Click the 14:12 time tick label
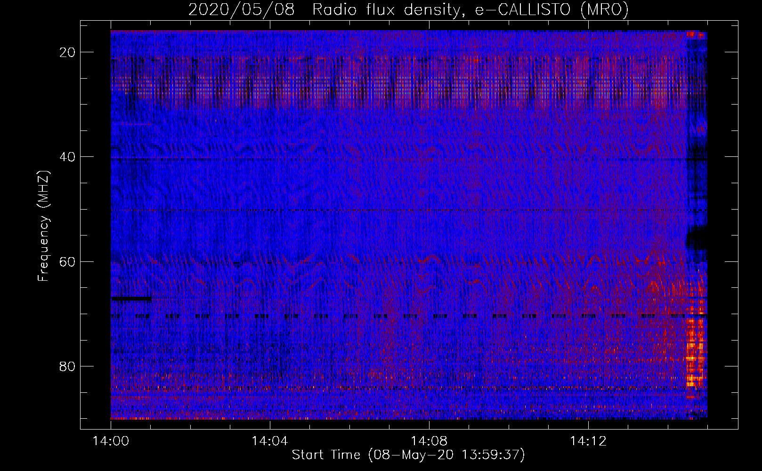The height and width of the screenshot is (471, 762). coord(588,441)
